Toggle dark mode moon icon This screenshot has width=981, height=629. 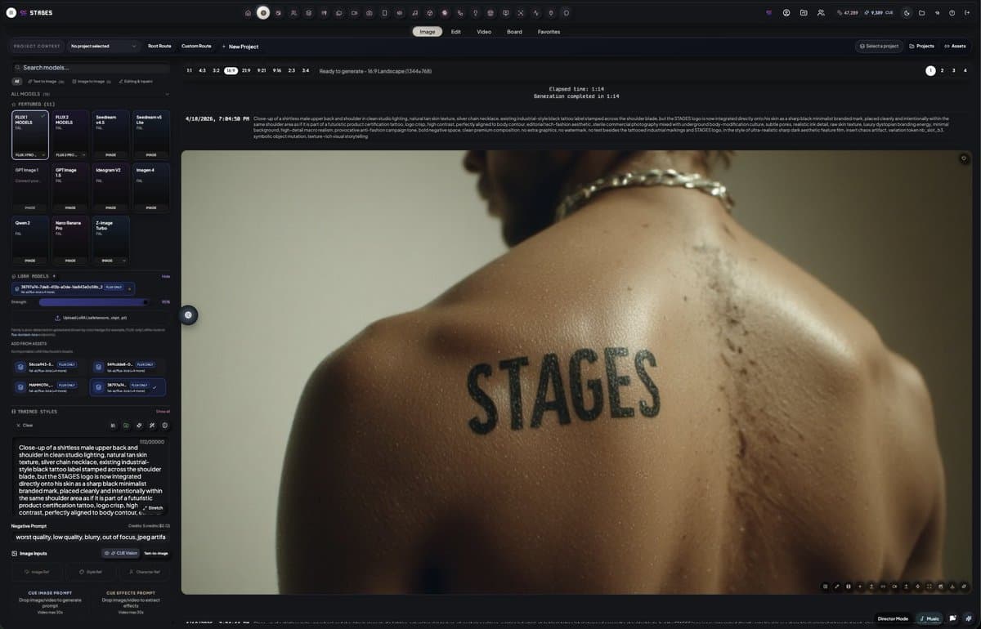click(907, 13)
